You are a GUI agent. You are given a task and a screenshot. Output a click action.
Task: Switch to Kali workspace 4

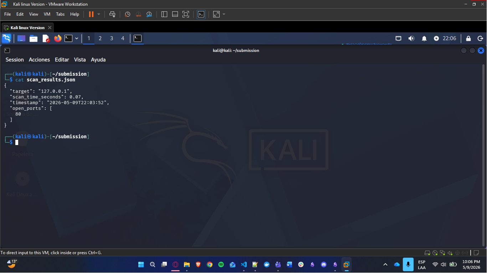[x=123, y=38]
